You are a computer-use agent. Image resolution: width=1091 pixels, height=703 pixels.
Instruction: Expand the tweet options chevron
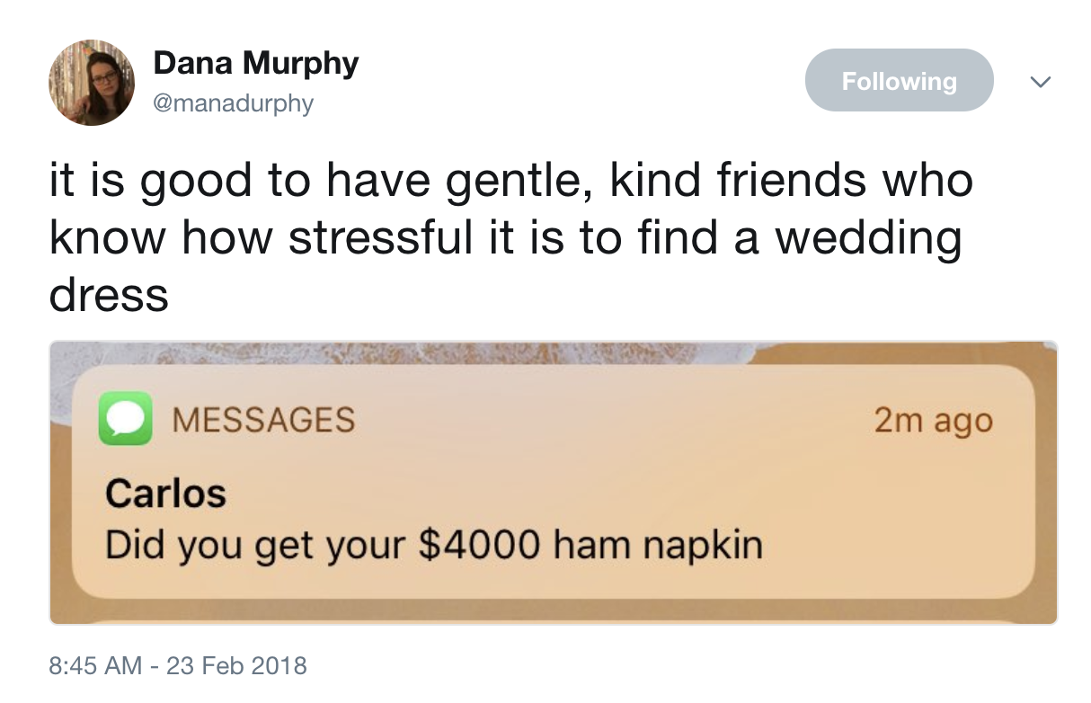point(1040,82)
